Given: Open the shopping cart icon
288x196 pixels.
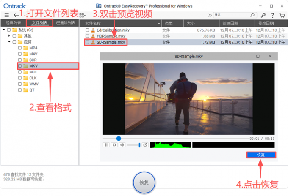Looking at the screenshot, I should [282, 15].
